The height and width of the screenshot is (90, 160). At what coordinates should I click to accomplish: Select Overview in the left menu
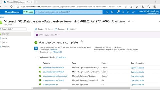15,34
